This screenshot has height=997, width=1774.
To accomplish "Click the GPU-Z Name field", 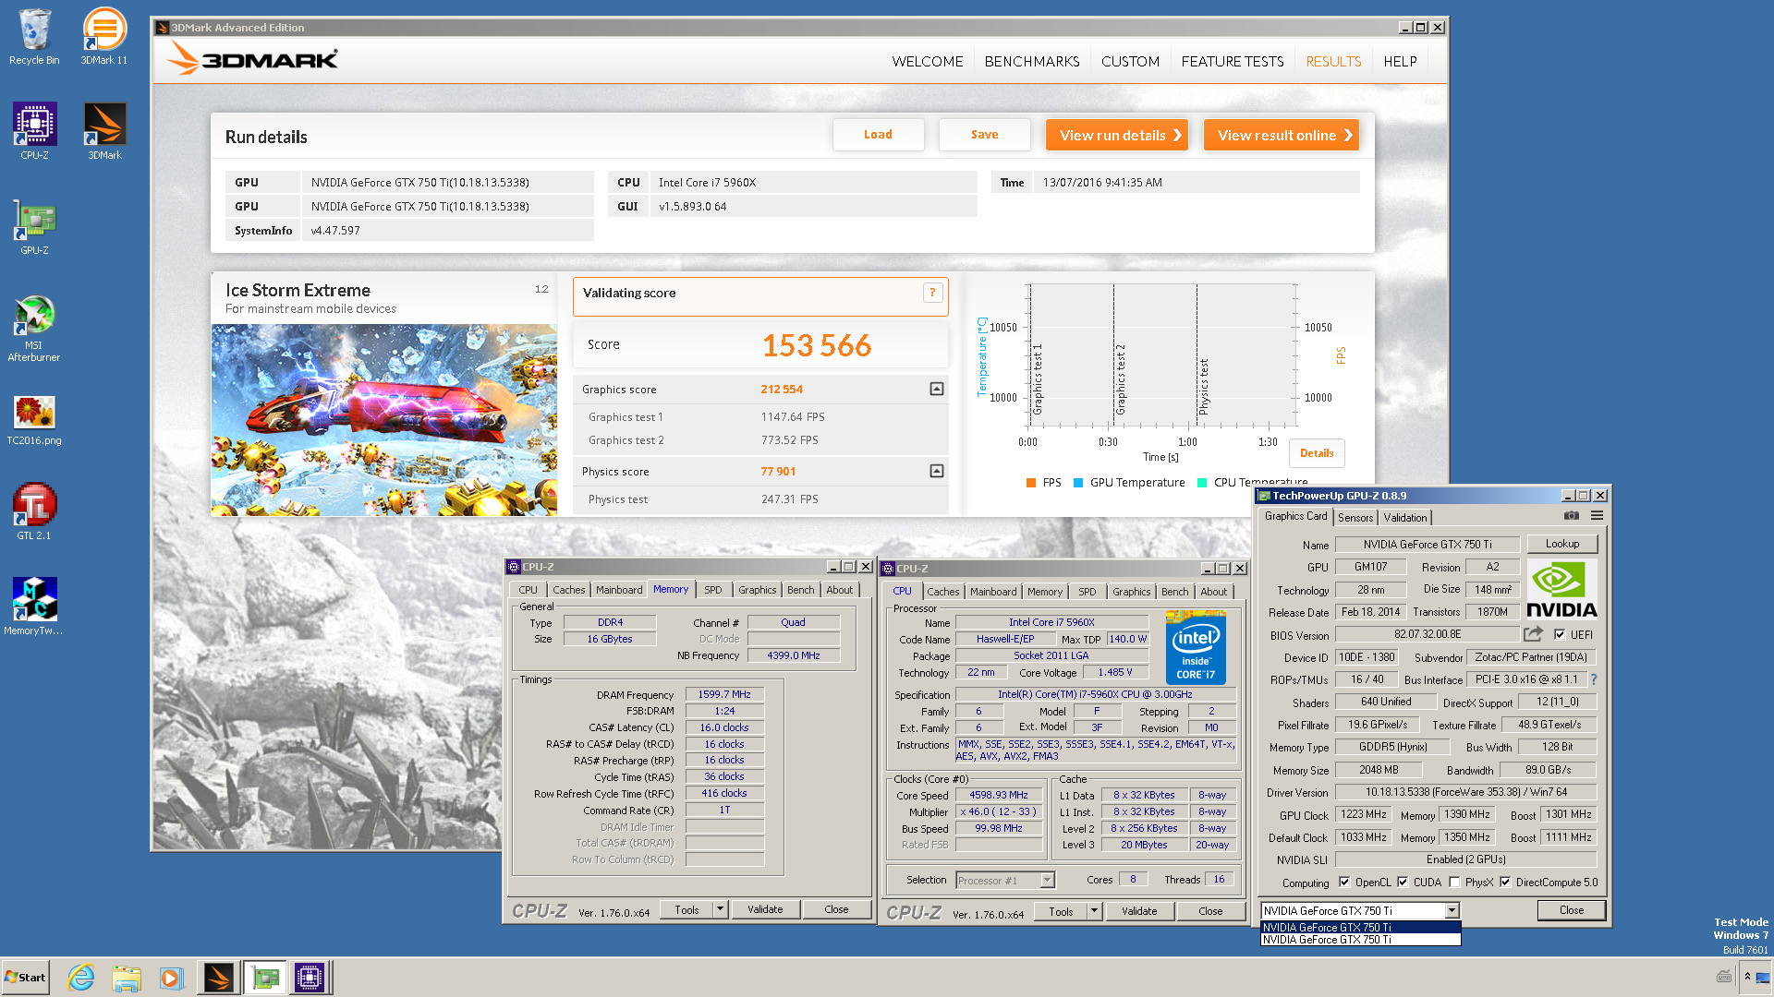I will 1427,545.
